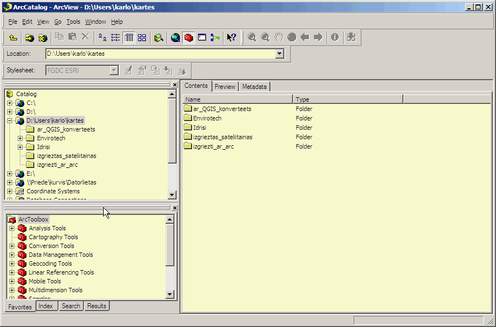Open the catalog Search tool icon

[x=159, y=38]
